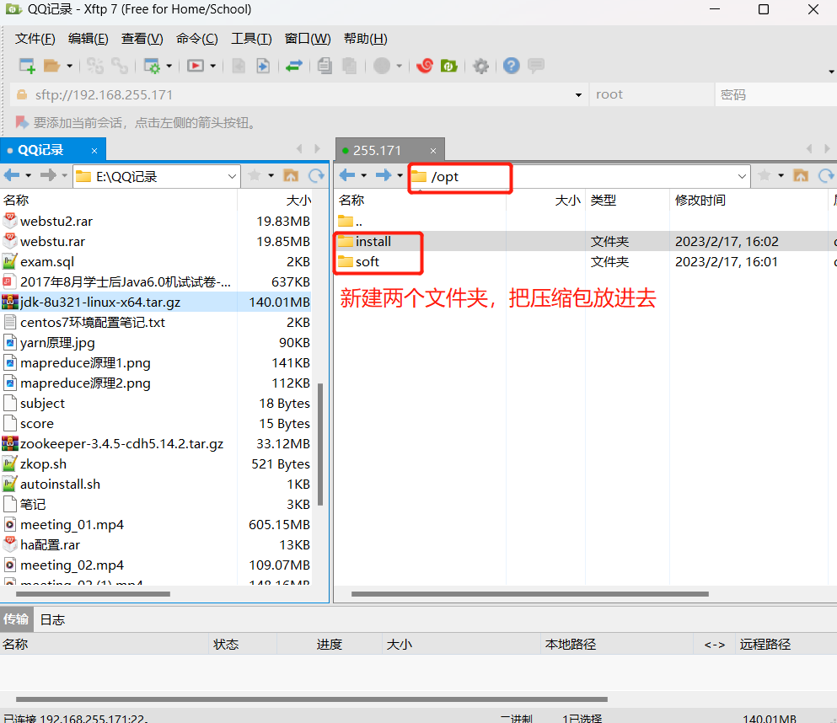The image size is (837, 723).
Task: Click the 密码 password field
Action: tap(775, 94)
